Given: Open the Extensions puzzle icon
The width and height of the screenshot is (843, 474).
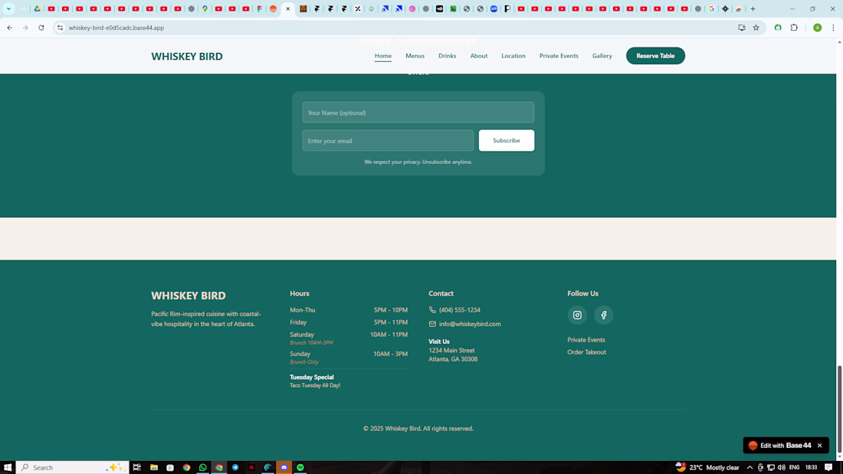Looking at the screenshot, I should [x=794, y=28].
